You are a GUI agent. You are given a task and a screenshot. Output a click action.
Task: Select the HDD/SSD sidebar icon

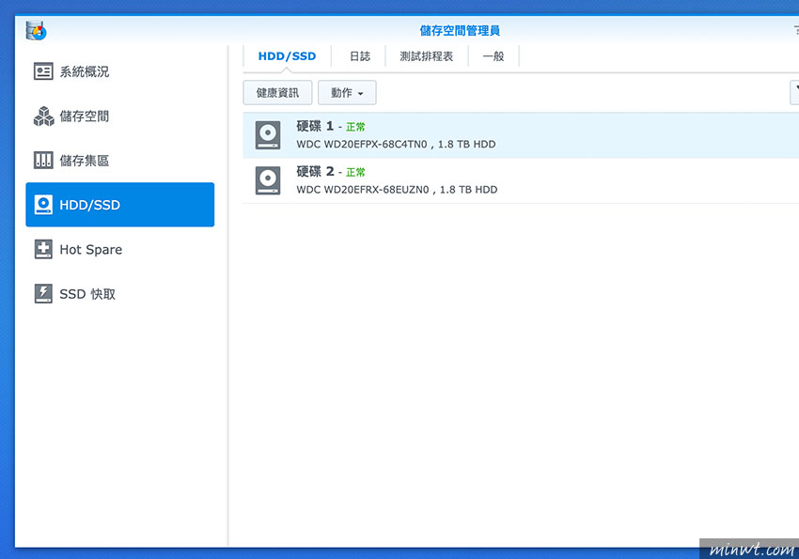coord(44,204)
